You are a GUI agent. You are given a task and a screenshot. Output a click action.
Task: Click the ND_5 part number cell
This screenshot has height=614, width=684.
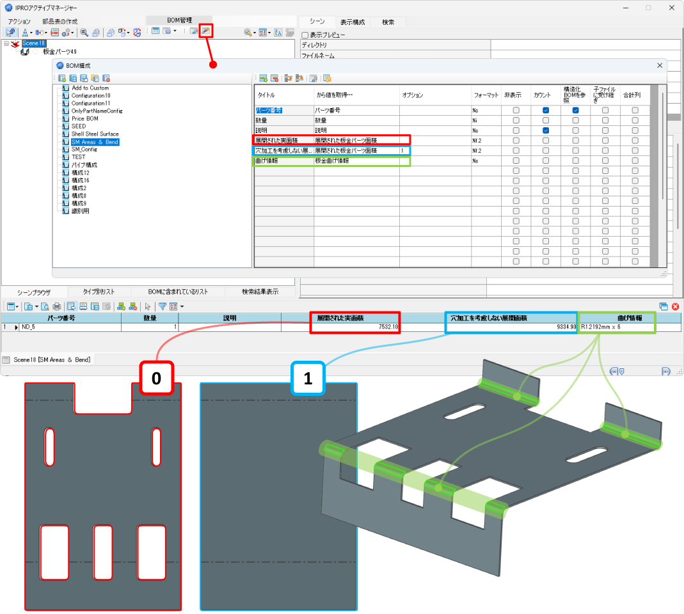[x=70, y=327]
